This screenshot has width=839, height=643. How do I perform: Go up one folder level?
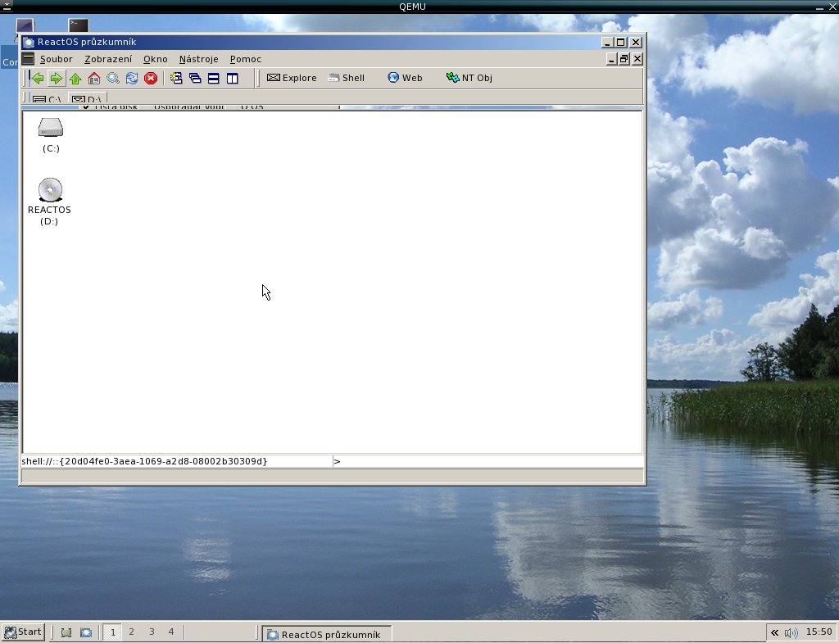coord(75,78)
